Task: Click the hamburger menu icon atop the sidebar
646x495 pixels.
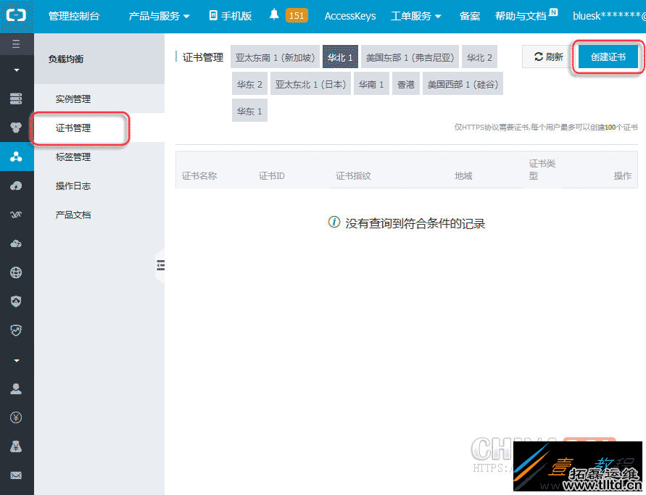Action: click(16, 43)
